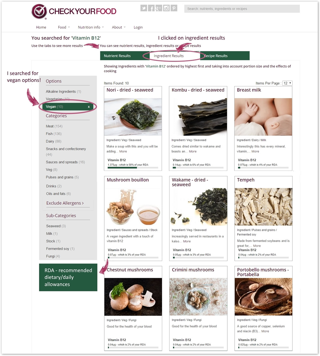The image size is (320, 356).
Task: Remove the Vegan filter with the x
Action: [x=89, y=107]
